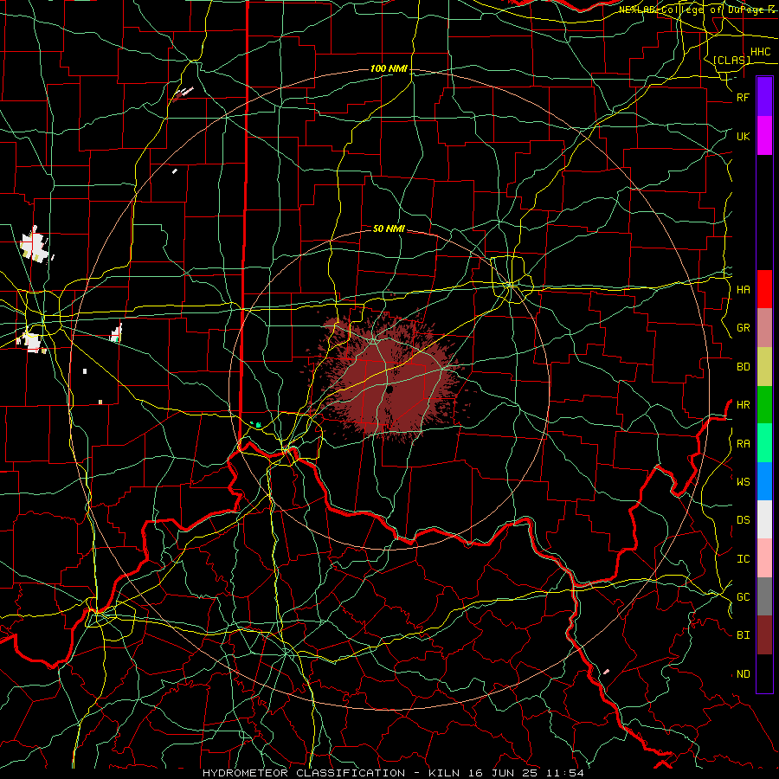Click the HHC product label

coord(760,52)
